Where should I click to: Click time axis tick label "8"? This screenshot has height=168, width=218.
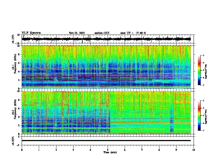coord(159,150)
